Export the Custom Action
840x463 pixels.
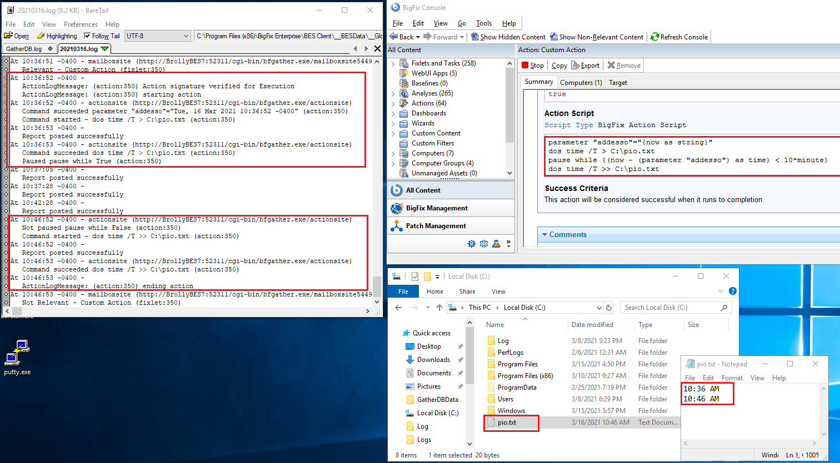tap(586, 66)
